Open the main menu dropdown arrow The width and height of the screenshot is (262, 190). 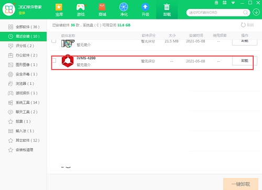pos(233,3)
